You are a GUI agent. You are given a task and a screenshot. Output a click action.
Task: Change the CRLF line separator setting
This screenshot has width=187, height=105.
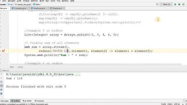click(170, 104)
